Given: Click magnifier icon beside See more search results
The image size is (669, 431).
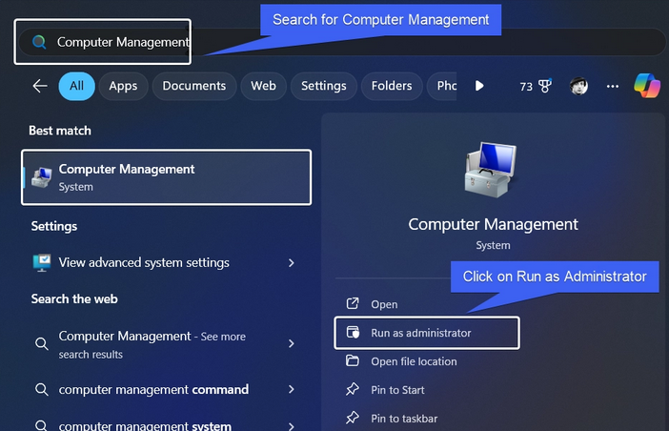Looking at the screenshot, I should pyautogui.click(x=41, y=343).
